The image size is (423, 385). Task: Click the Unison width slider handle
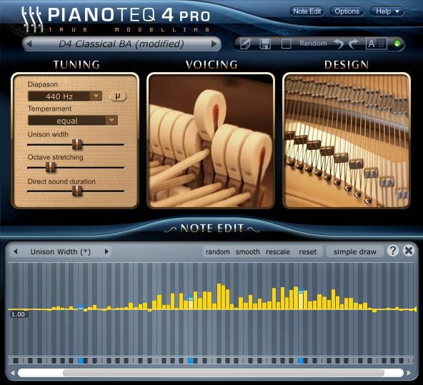[x=77, y=144]
